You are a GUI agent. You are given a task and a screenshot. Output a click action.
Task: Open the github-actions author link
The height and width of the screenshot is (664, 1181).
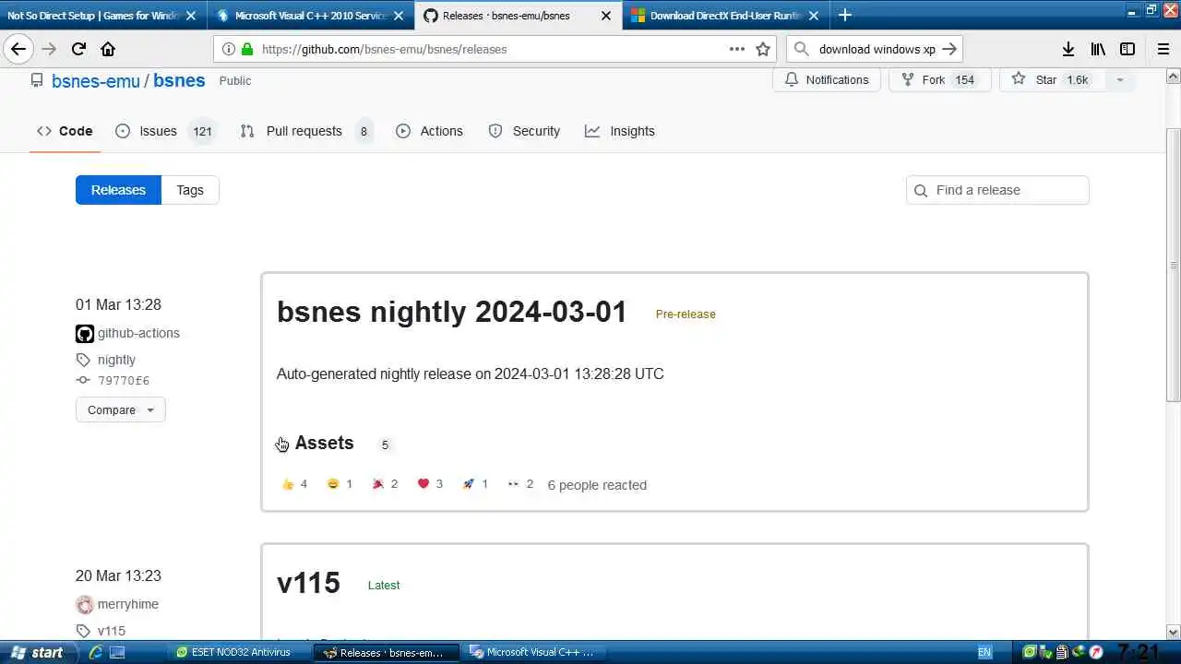[x=138, y=333]
